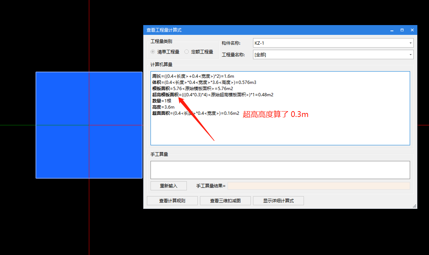This screenshot has height=255, width=429.
Task: Open the 工程量名称 [全部] dropdown
Action: (333, 54)
